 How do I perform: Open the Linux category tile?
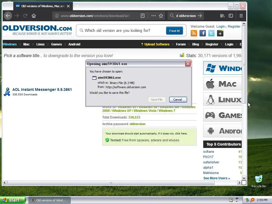point(223,99)
